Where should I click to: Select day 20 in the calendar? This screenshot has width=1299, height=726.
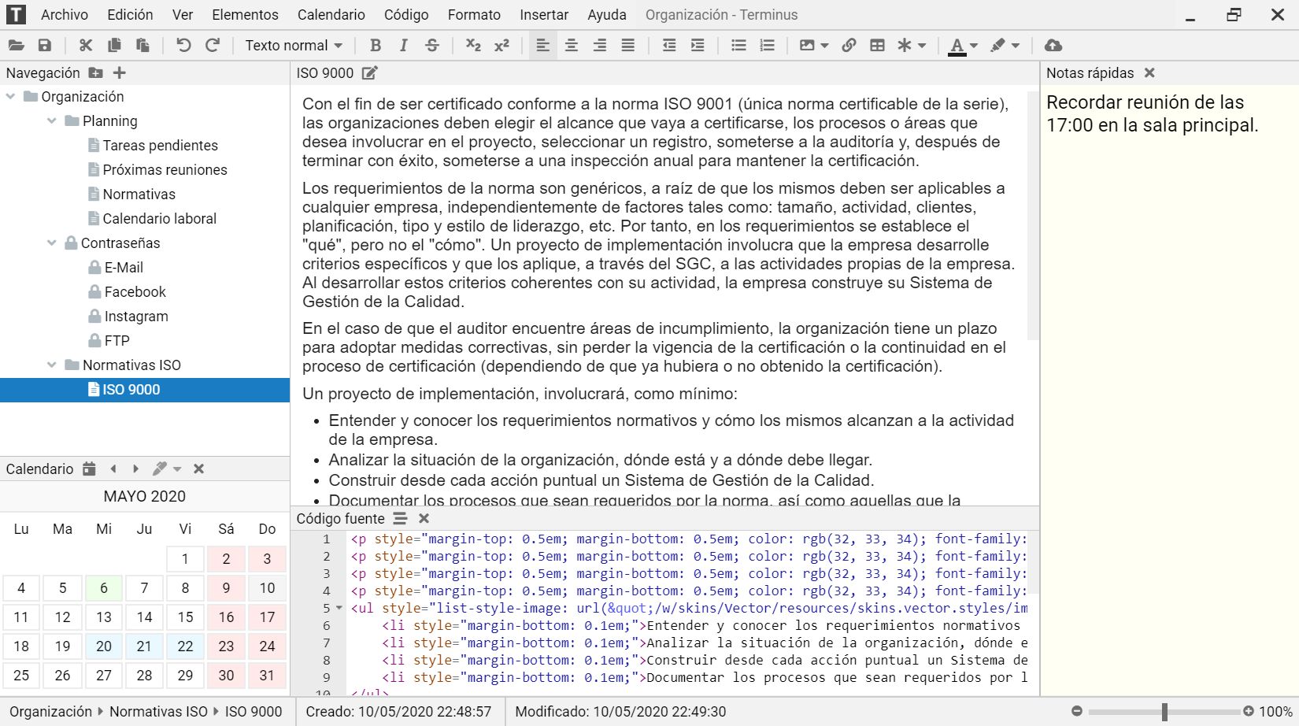104,646
